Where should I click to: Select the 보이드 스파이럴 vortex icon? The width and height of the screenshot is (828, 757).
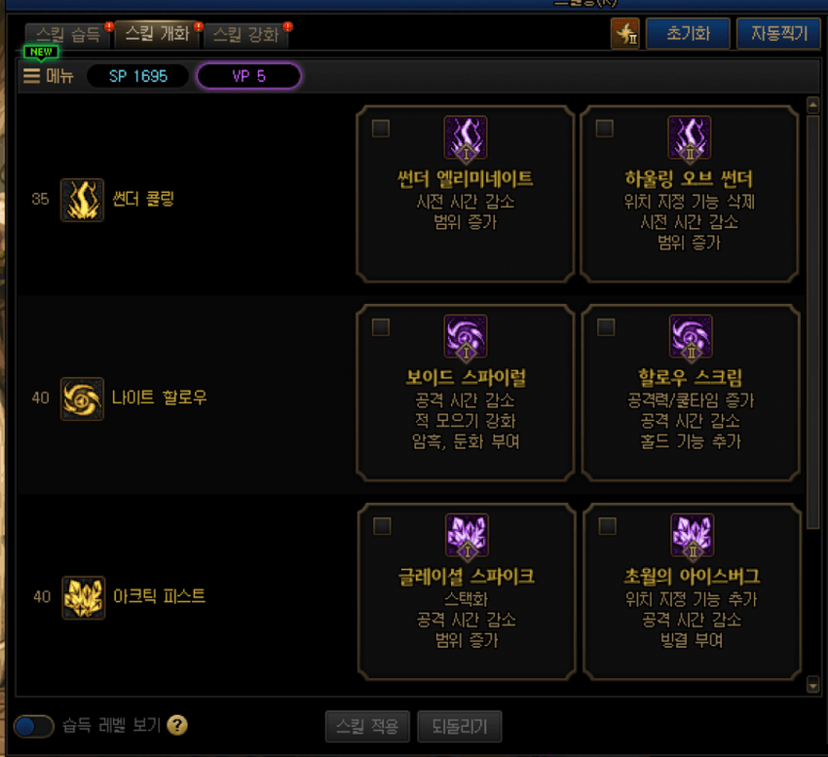466,336
